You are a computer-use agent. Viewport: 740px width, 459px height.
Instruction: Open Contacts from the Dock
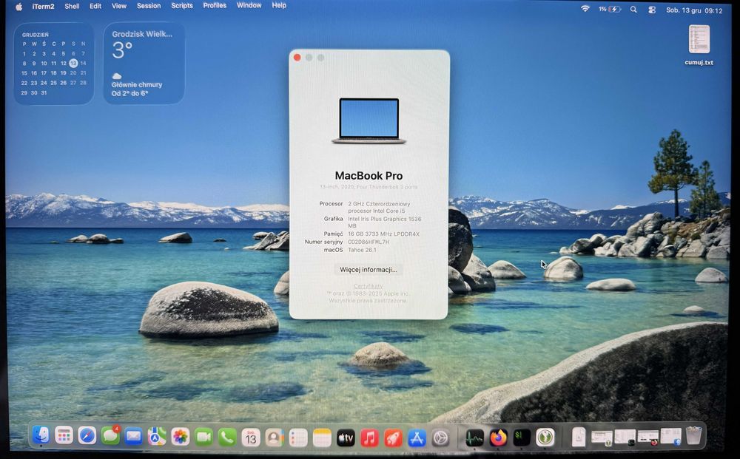[x=275, y=438]
